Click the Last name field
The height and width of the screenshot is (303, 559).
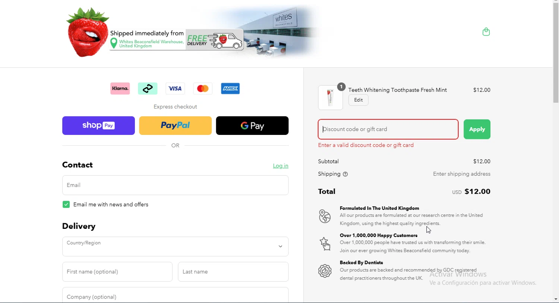click(233, 272)
